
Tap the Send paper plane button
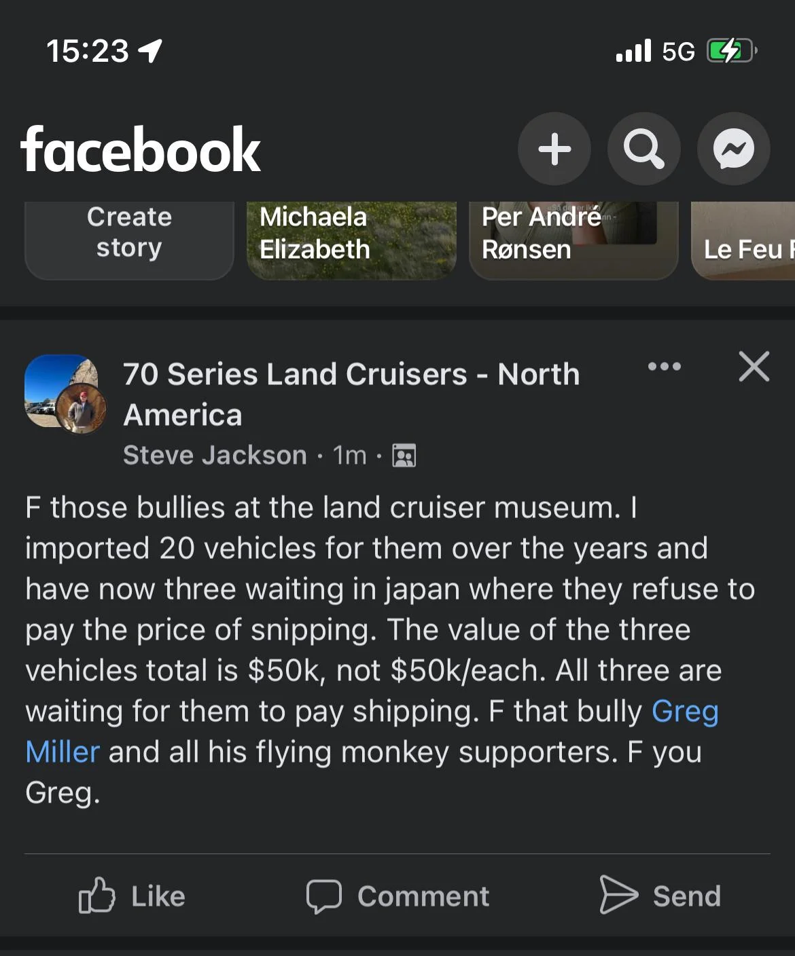click(x=660, y=896)
